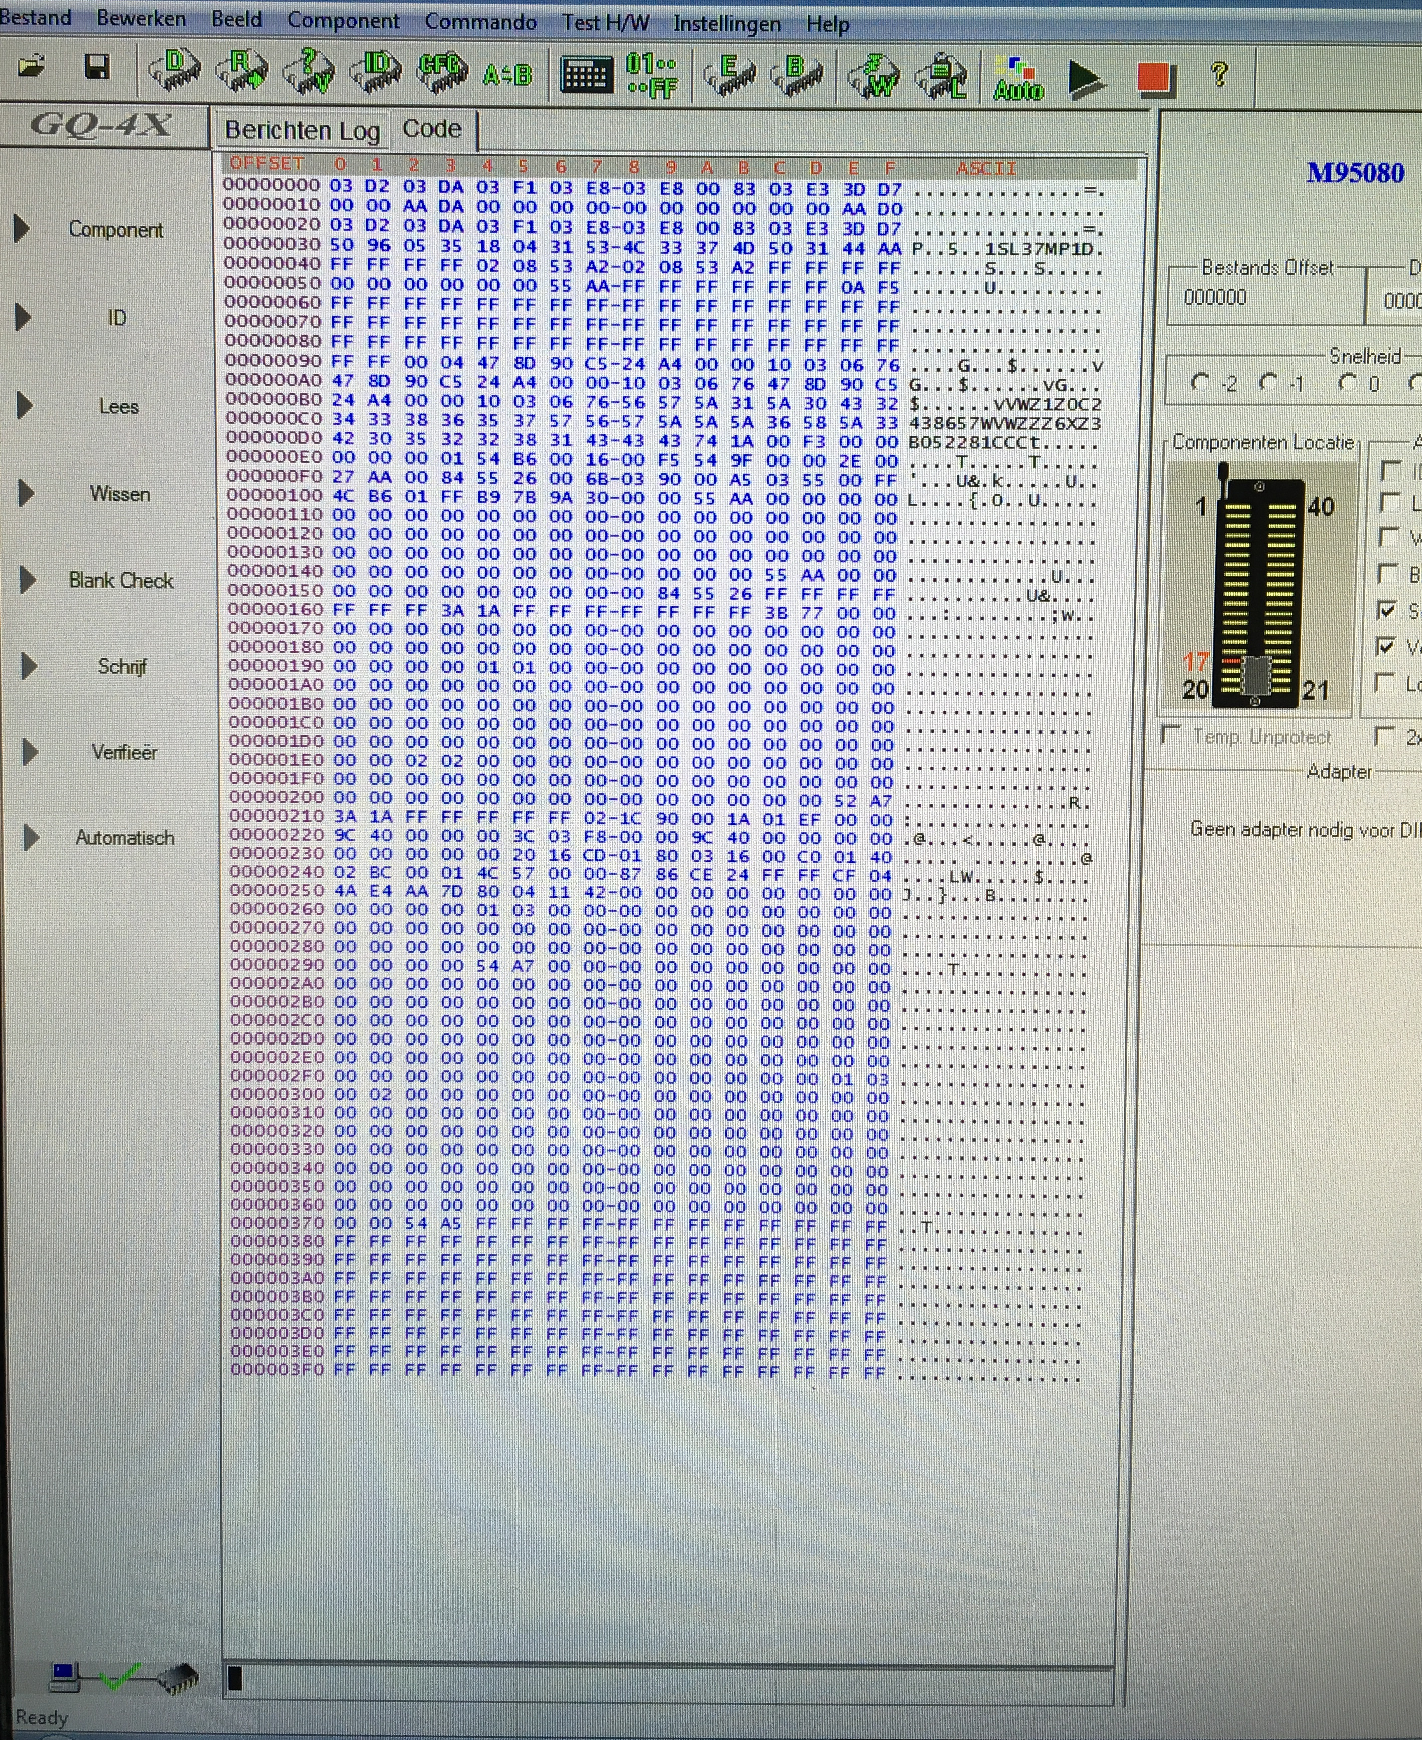The height and width of the screenshot is (1740, 1422).
Task: Click the arrow beside Blank Check
Action: (x=27, y=579)
